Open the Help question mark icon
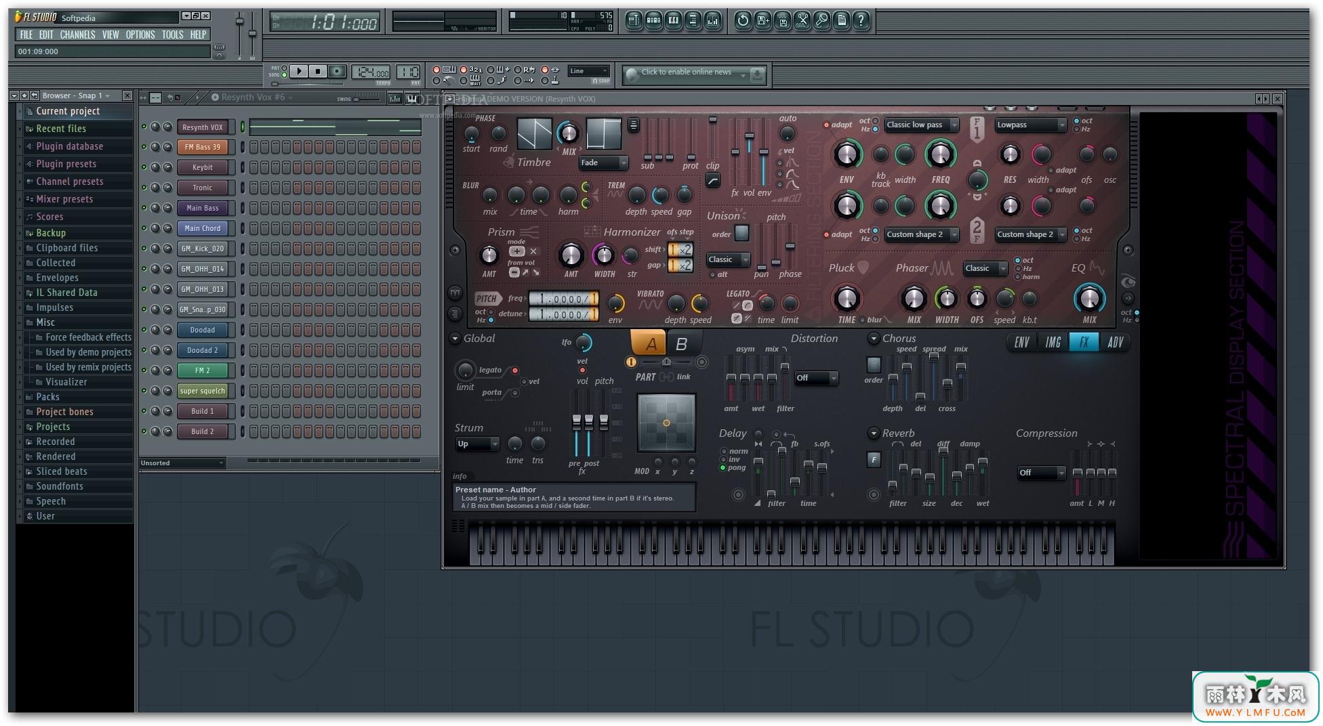Viewport: 1323px width, 726px height. [x=861, y=21]
